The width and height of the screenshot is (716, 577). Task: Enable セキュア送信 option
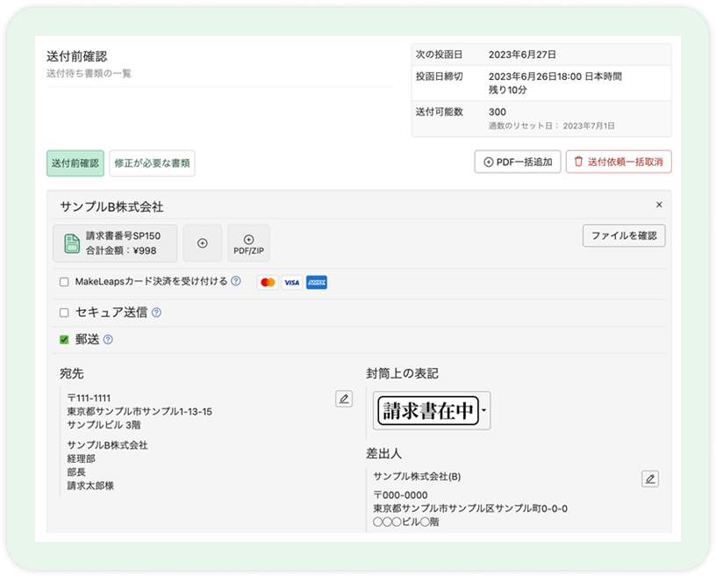(63, 311)
